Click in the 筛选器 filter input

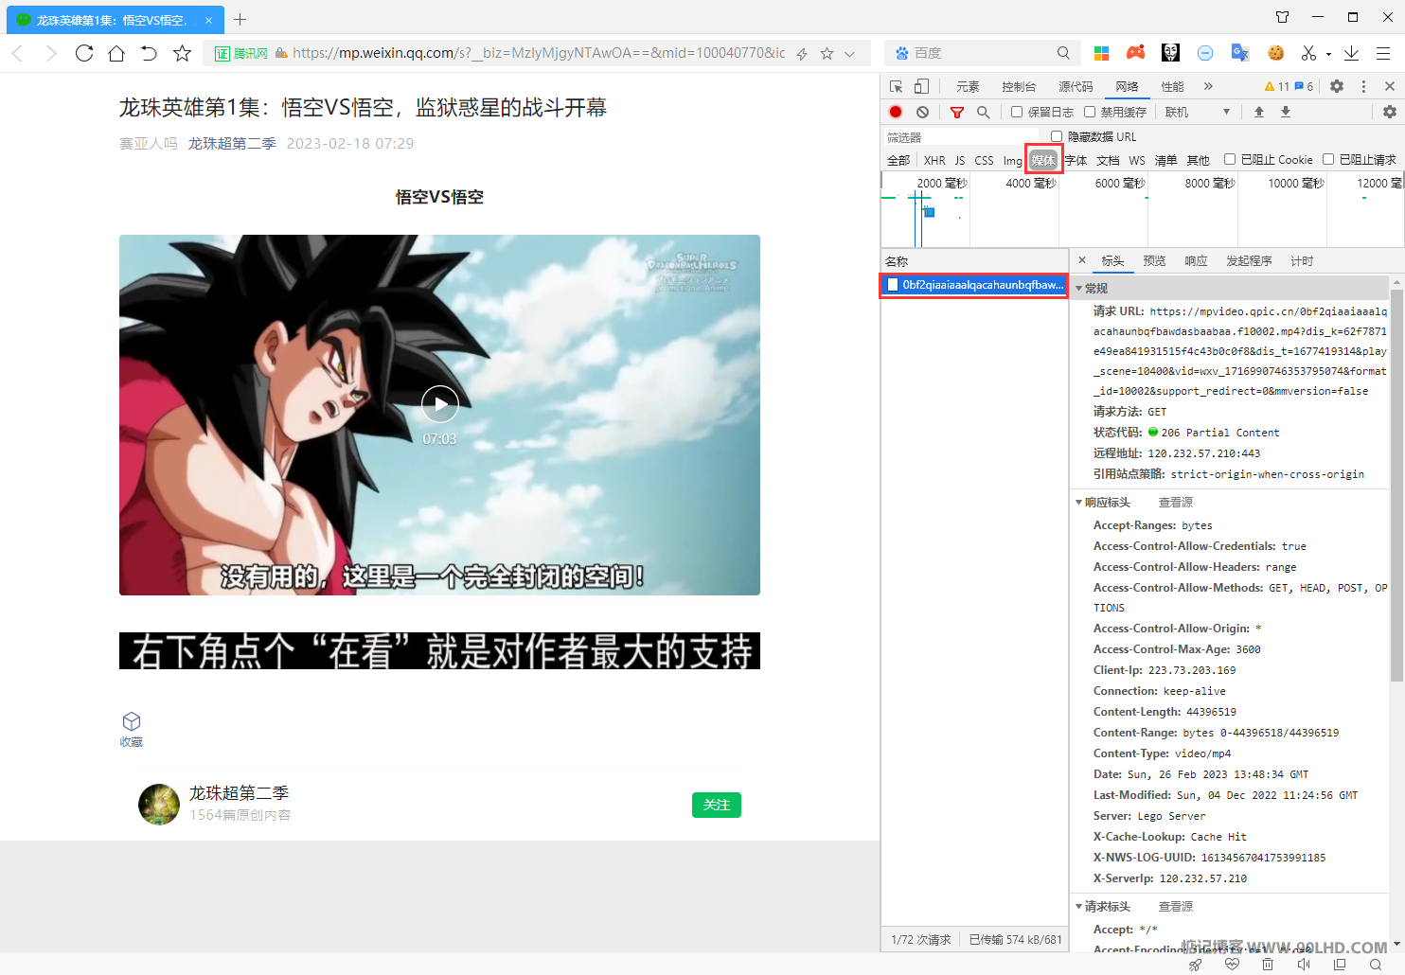point(961,137)
